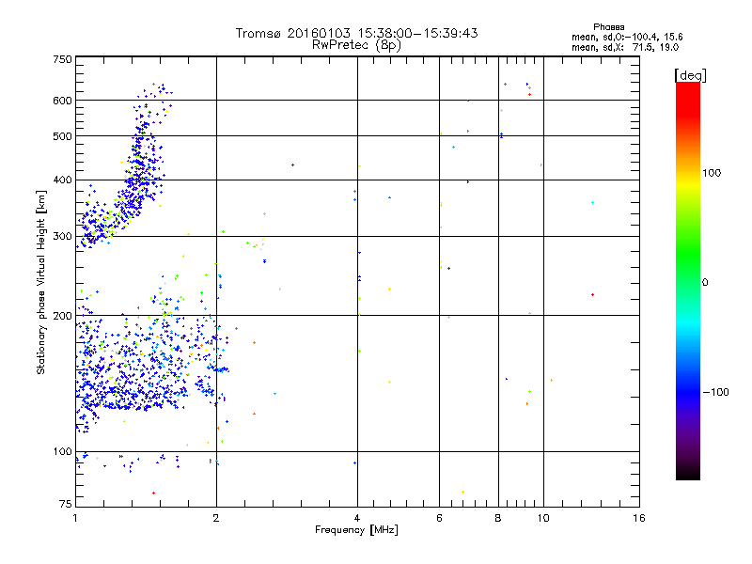The height and width of the screenshot is (564, 752).
Task: Click the colorbar '100' tick label
Action: [x=712, y=173]
